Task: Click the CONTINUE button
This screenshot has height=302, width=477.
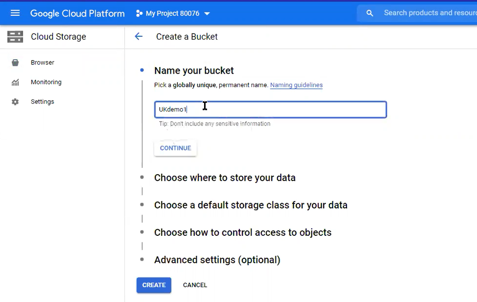Action: [176, 148]
